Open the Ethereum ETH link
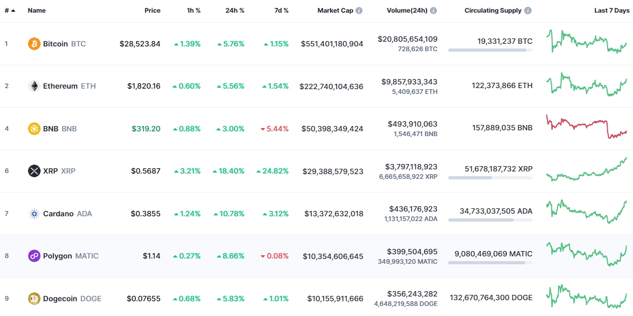Screen dimensions: 633x316 (x=70, y=86)
